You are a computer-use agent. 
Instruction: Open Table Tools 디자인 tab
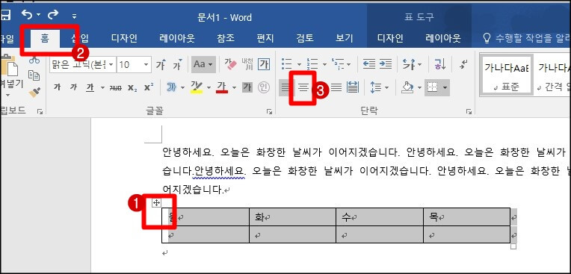(x=390, y=38)
